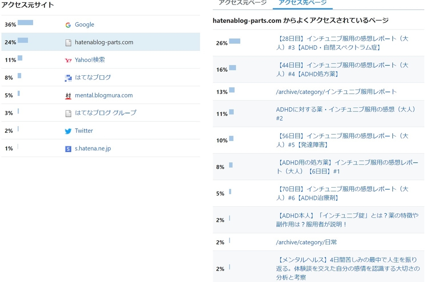Click the 26% bar for the top page
The image size is (426, 282).
coord(235,41)
